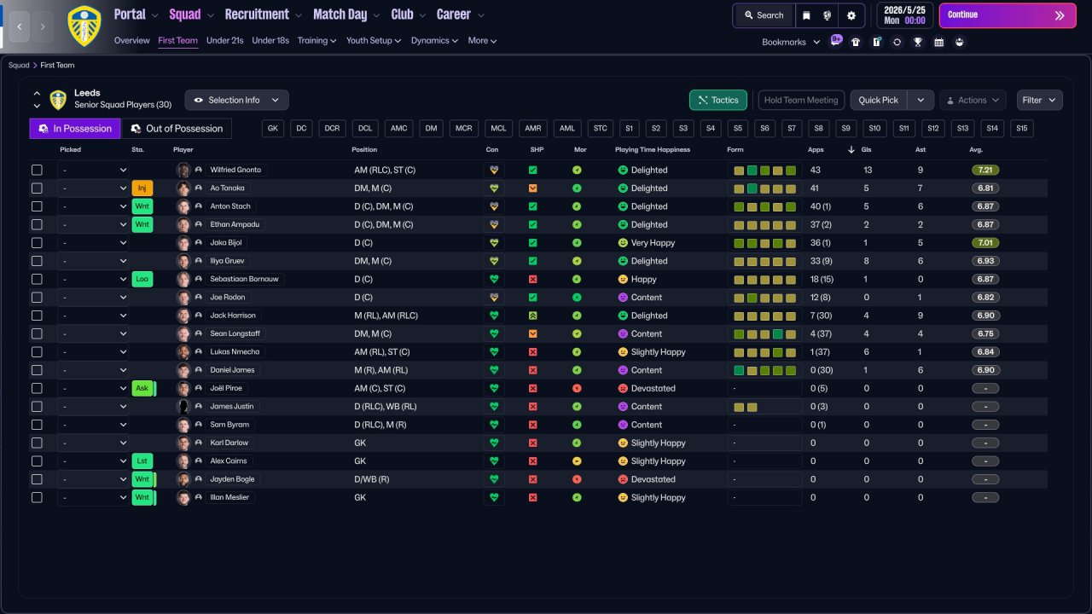This screenshot has height=614, width=1092.
Task: Click Alex Cairns' yellow morale icon
Action: click(577, 460)
